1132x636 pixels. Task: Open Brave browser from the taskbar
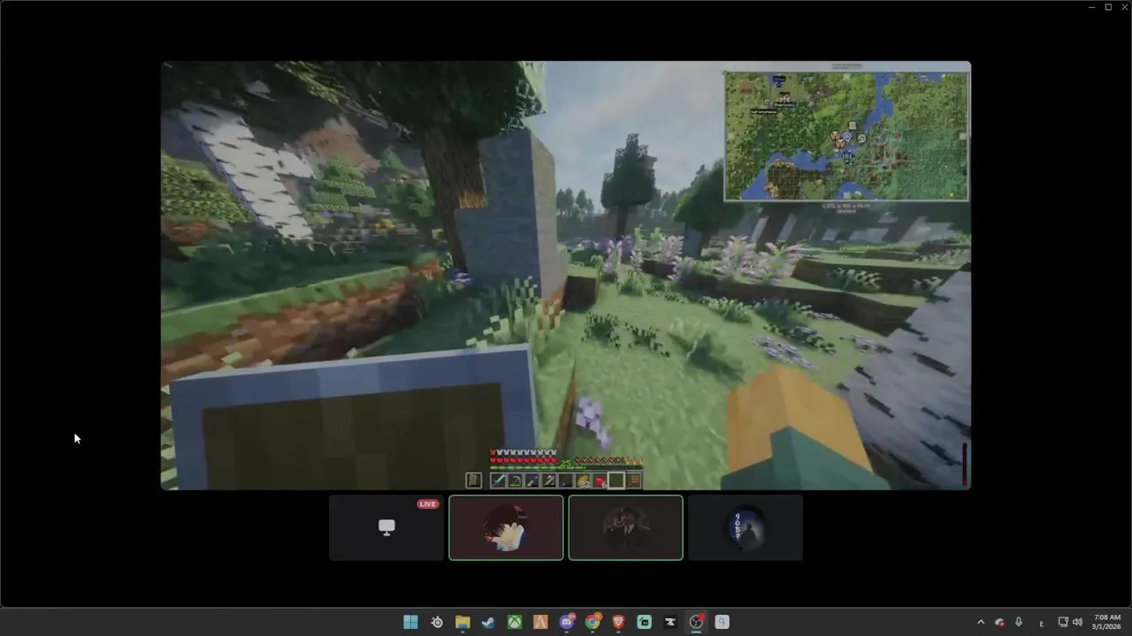click(618, 622)
